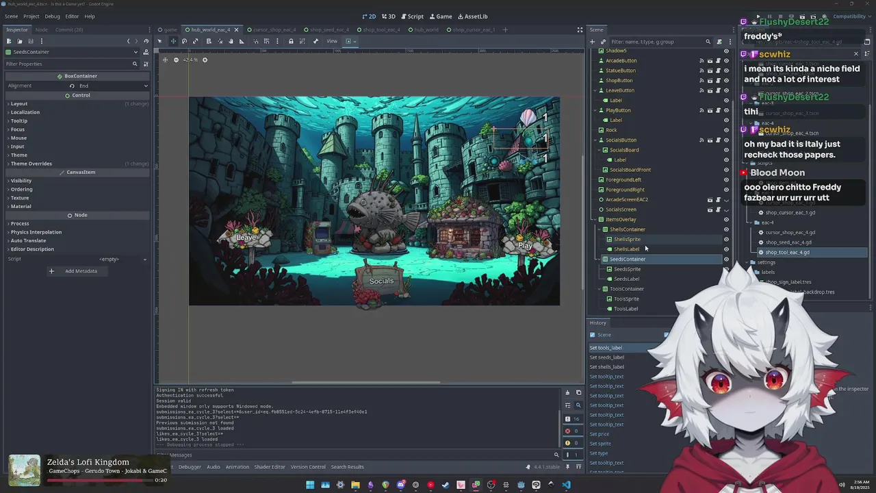Open shop_seed_eac_4 scene tab
Screen dimensions: 876x493
coord(326,29)
